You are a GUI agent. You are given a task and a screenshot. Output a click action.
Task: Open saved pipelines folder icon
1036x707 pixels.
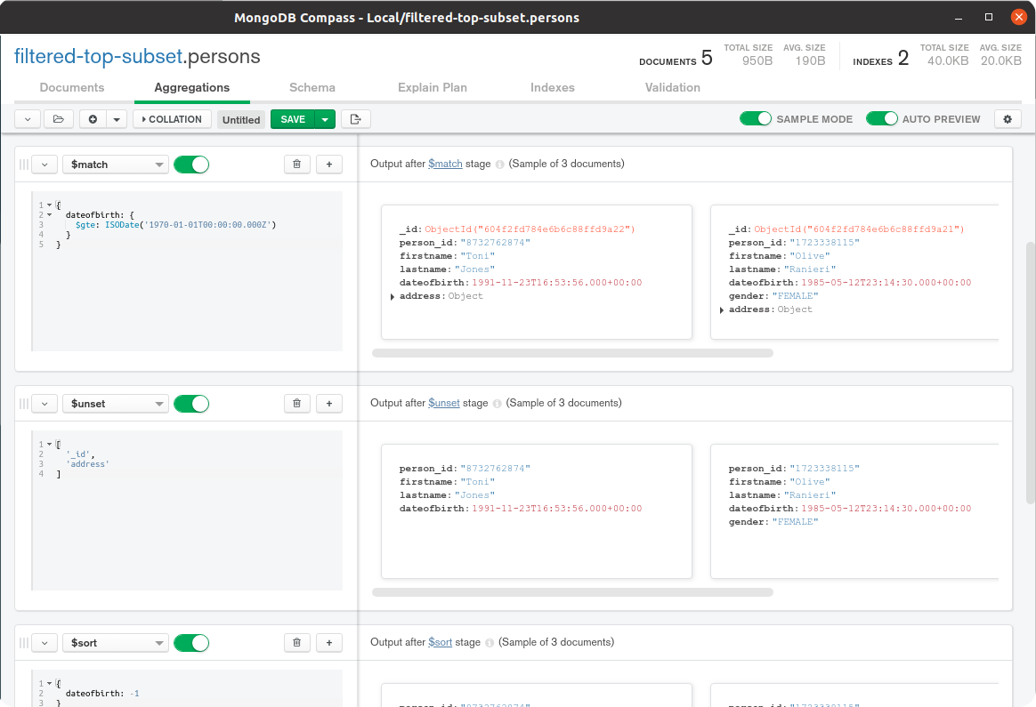(x=59, y=119)
